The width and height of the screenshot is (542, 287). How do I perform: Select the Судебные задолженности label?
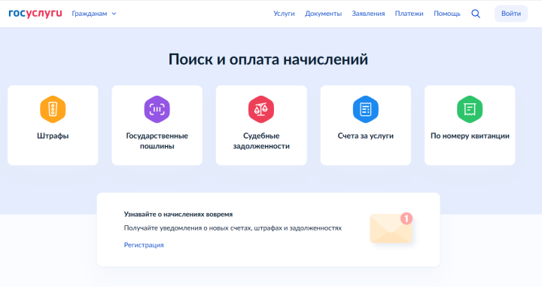[261, 141]
